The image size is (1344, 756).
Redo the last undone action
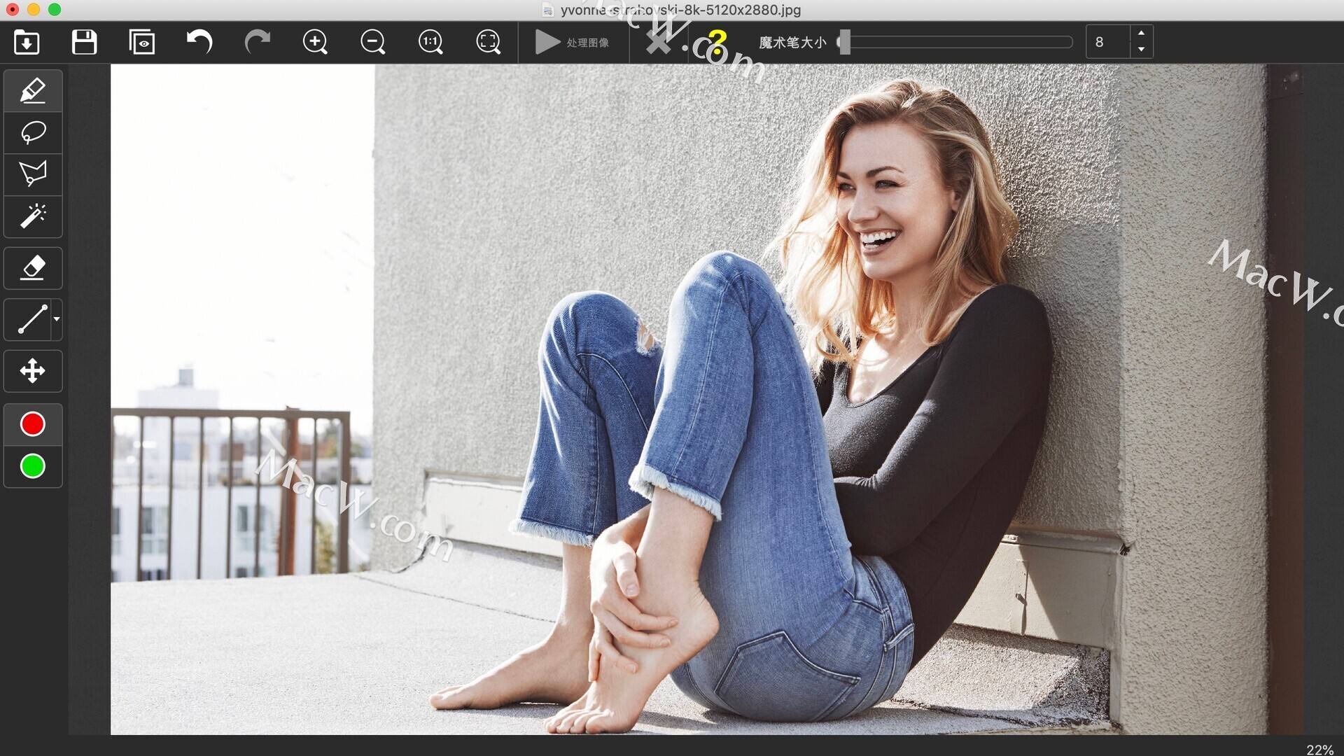[x=257, y=42]
